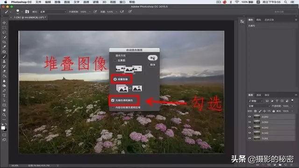Click the lock all icon in Layers panel
299x168 pixels.
[274, 111]
